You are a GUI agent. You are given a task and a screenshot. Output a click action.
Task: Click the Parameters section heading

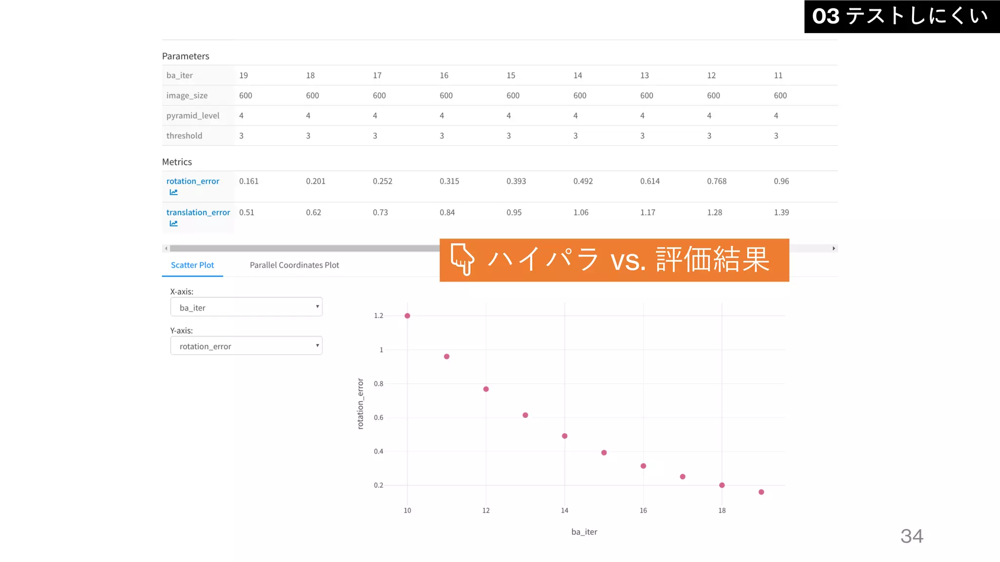[186, 56]
